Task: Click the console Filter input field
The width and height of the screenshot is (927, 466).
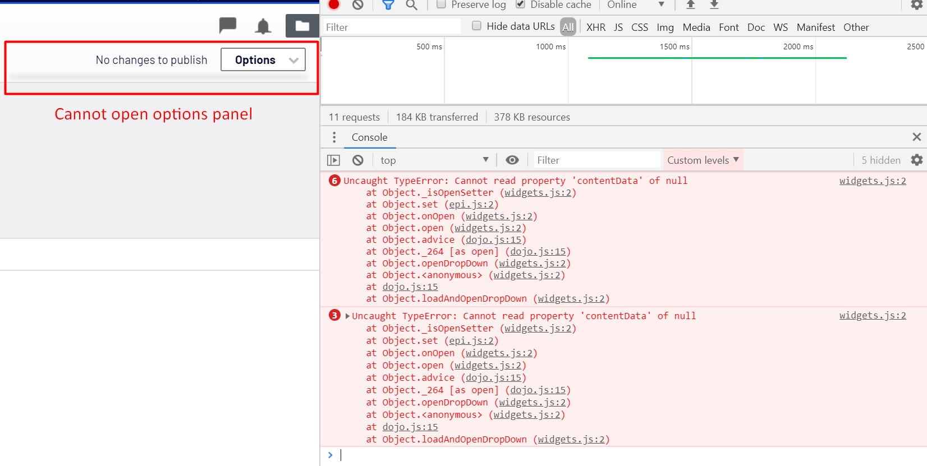Action: tap(595, 160)
